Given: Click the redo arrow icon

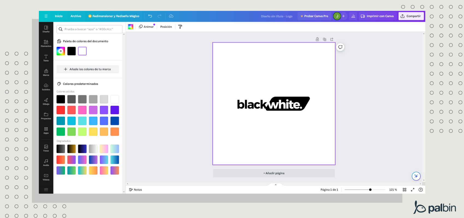Looking at the screenshot, I should (x=159, y=16).
